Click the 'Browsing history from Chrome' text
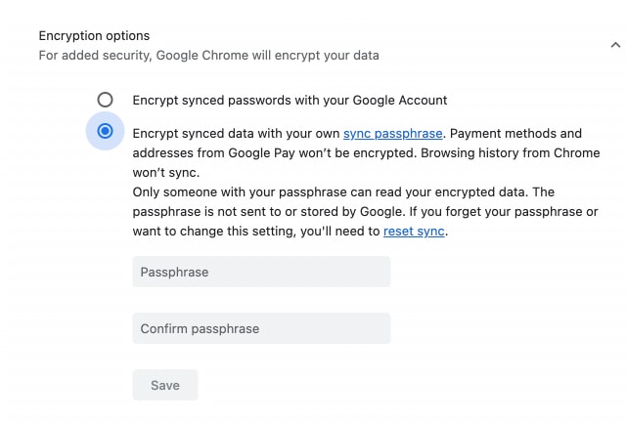The image size is (626, 424). click(x=506, y=153)
